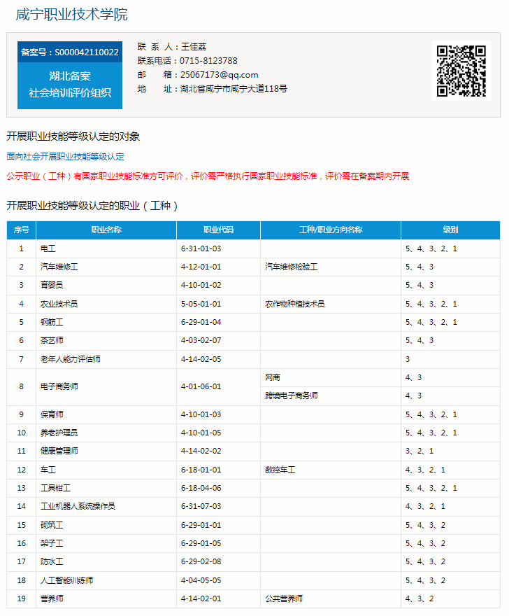
Task: Click the 序号 column header
Action: click(22, 230)
